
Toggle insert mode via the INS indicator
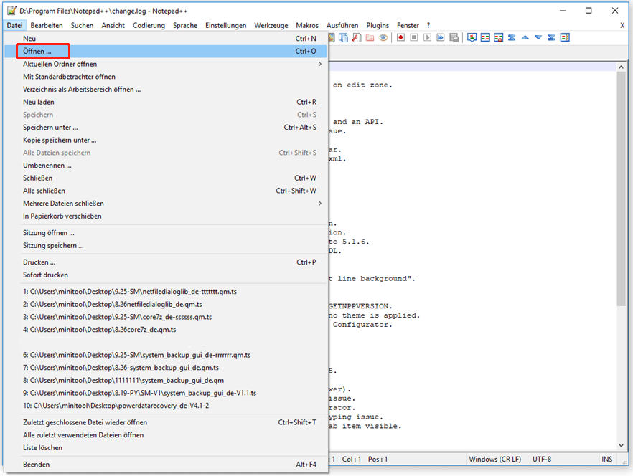(x=607, y=459)
